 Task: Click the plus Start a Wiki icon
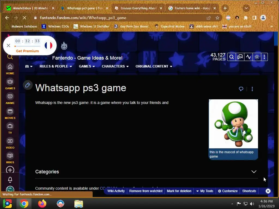coord(10,170)
